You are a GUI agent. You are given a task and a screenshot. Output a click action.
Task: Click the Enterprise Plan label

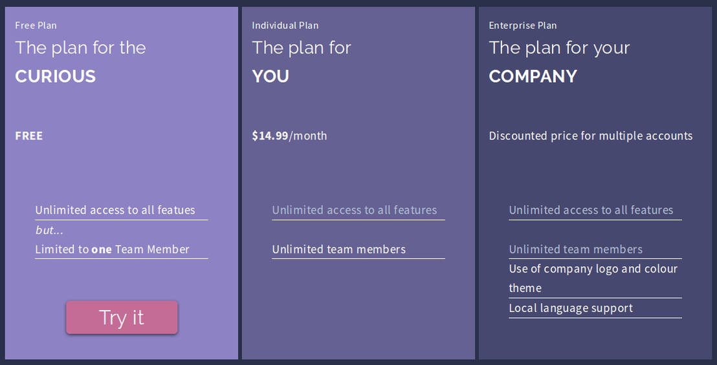coord(523,25)
